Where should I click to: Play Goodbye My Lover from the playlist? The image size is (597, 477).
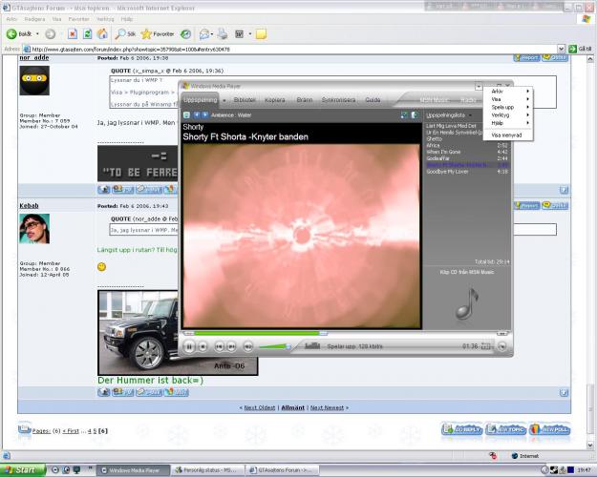coord(446,172)
